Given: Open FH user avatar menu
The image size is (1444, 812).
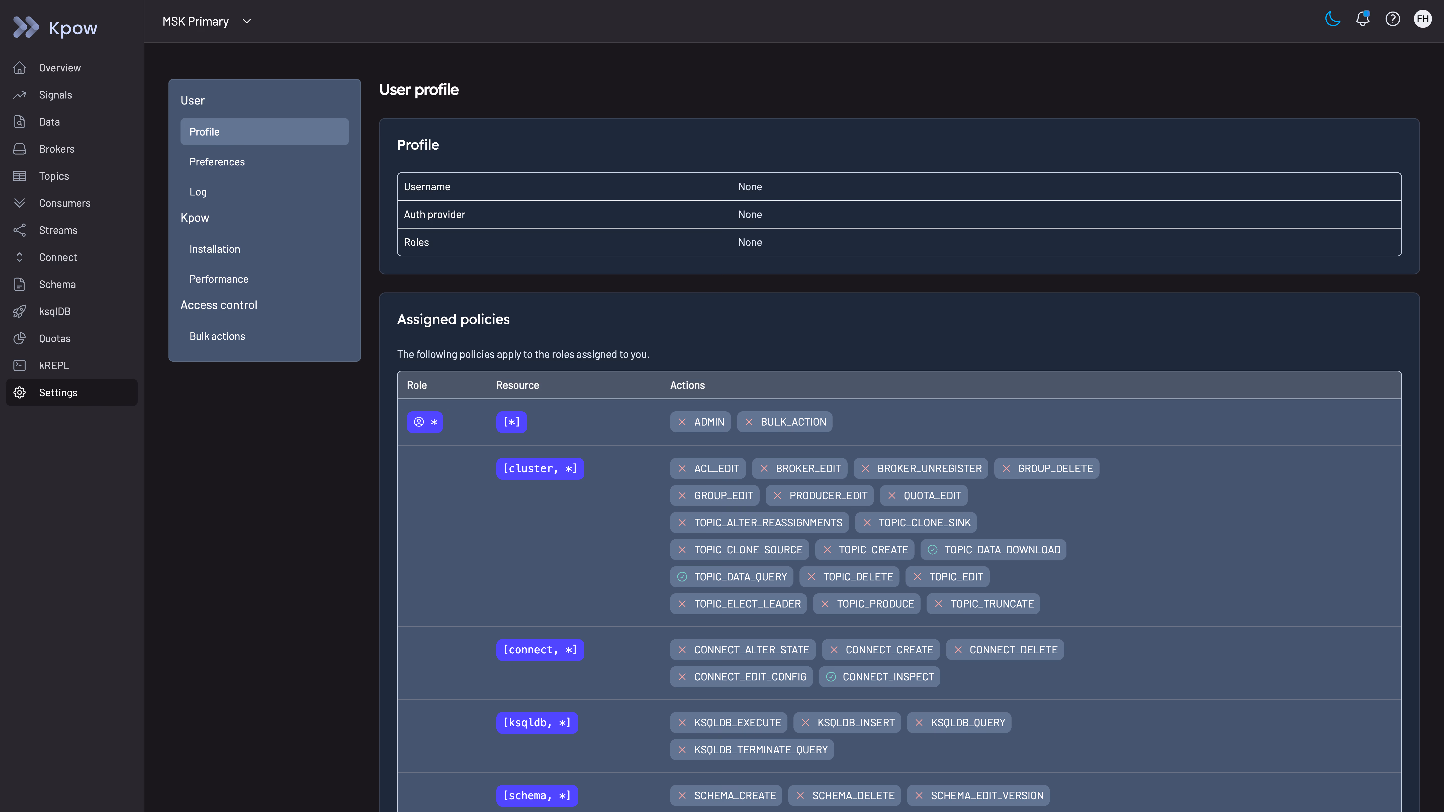Looking at the screenshot, I should (1423, 19).
